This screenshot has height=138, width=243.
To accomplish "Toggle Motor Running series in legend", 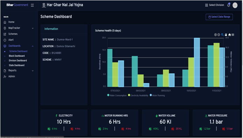I will pos(157,95).
